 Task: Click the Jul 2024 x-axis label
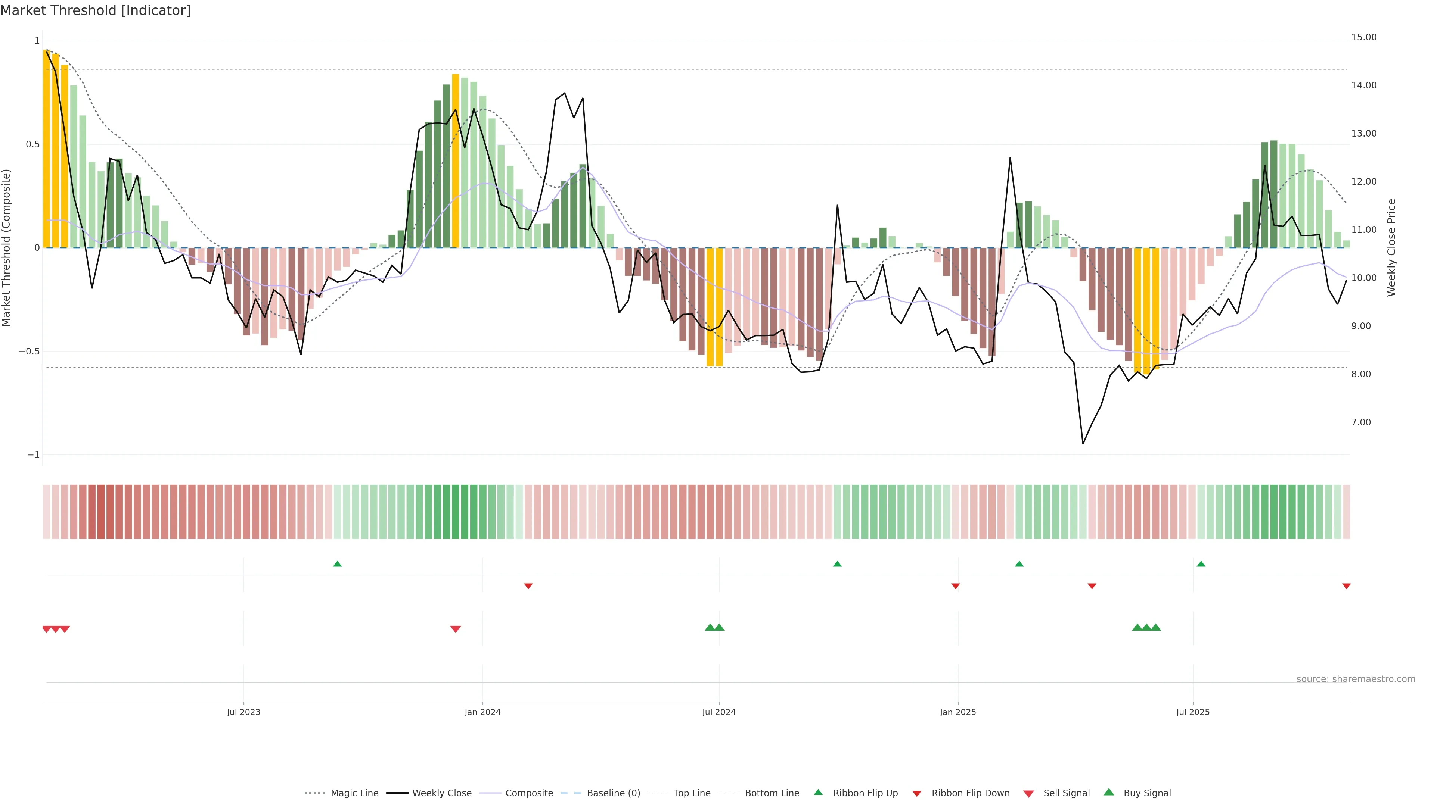pyautogui.click(x=718, y=712)
